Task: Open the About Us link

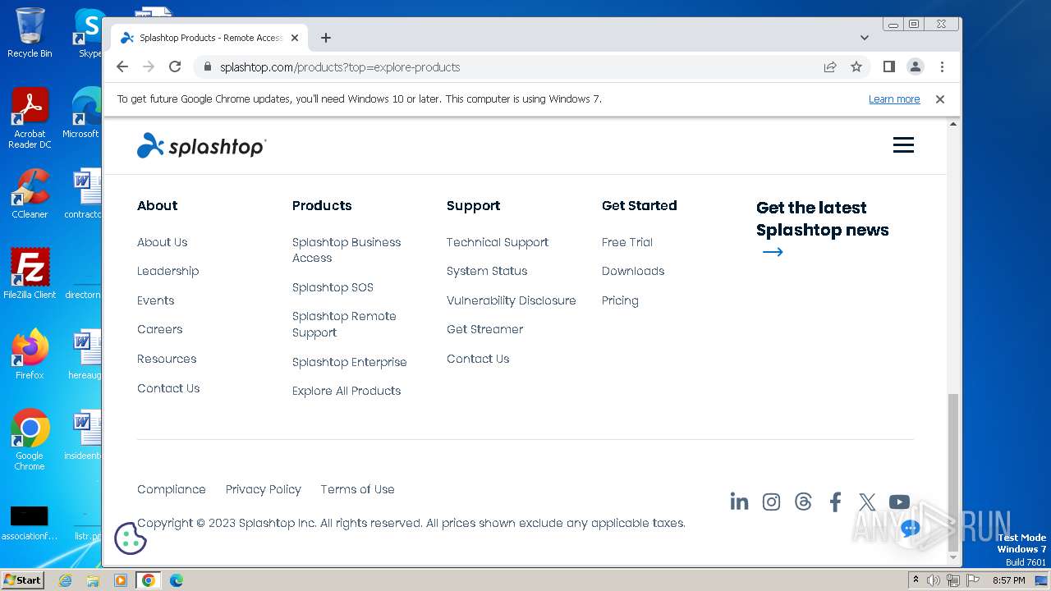Action: click(163, 242)
